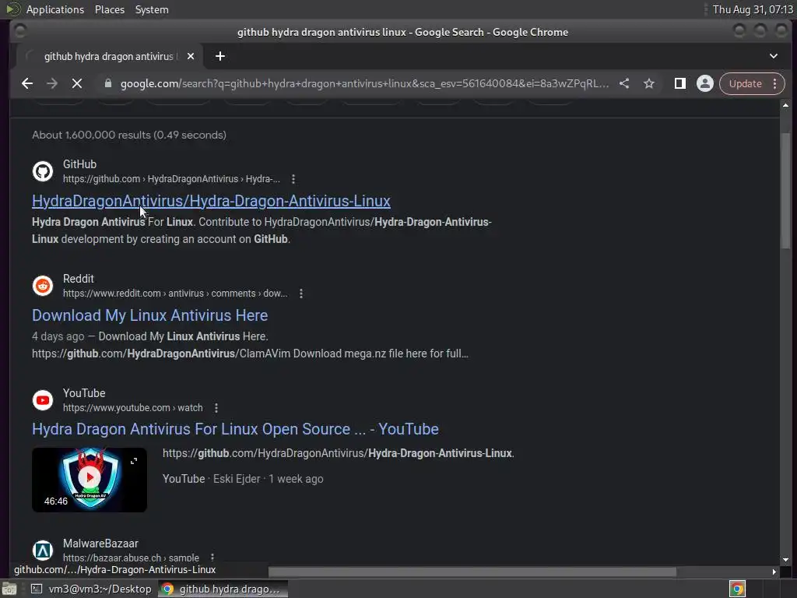Click the forward navigation arrow

coord(52,83)
